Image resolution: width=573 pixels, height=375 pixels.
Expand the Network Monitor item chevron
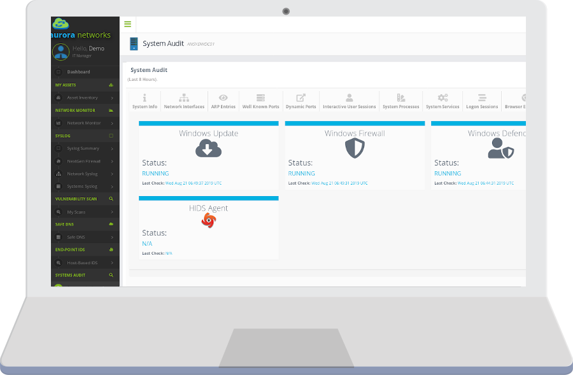pyautogui.click(x=112, y=124)
